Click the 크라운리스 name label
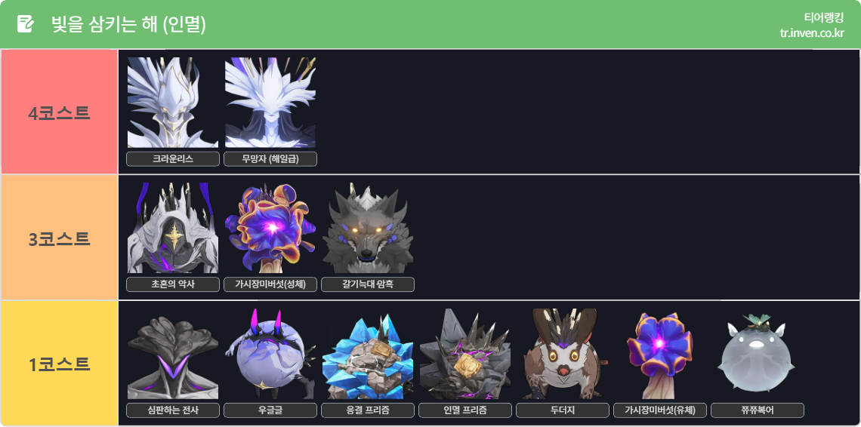The height and width of the screenshot is (427, 861). [x=173, y=159]
